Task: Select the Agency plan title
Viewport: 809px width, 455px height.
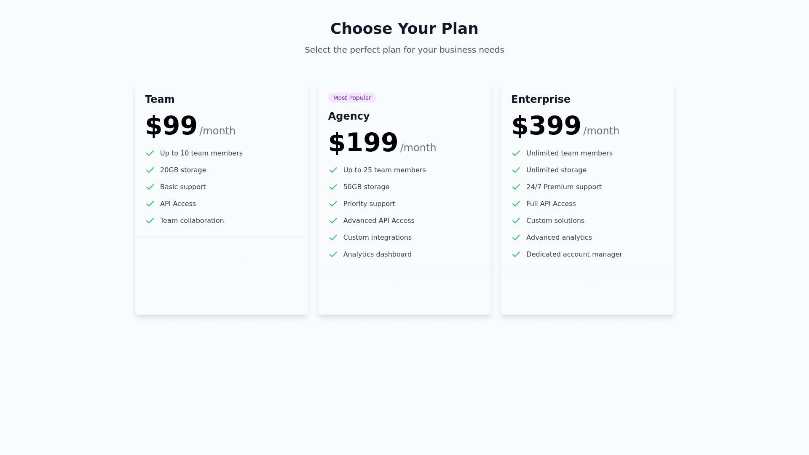Action: click(349, 116)
